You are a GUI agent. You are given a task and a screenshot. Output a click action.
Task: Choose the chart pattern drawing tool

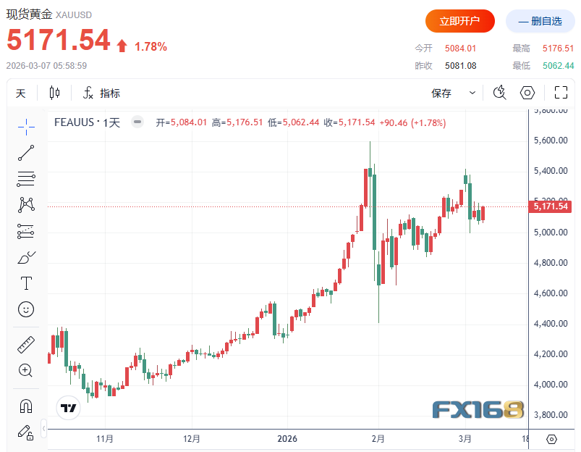[x=26, y=205]
